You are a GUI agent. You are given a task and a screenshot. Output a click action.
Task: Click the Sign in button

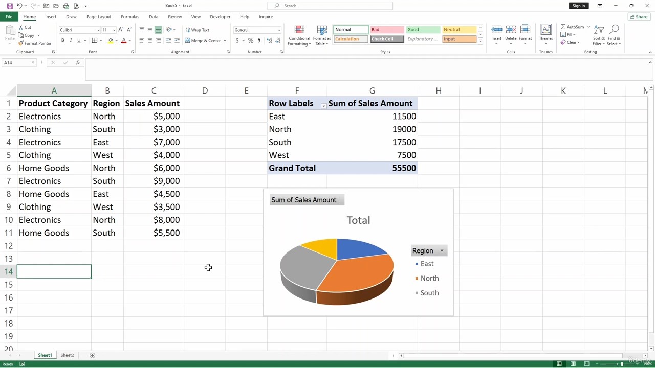pyautogui.click(x=579, y=6)
